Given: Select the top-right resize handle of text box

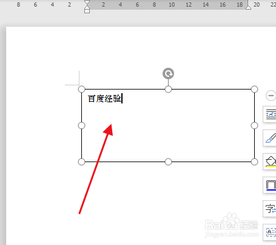Looking at the screenshot, I should click(254, 89).
